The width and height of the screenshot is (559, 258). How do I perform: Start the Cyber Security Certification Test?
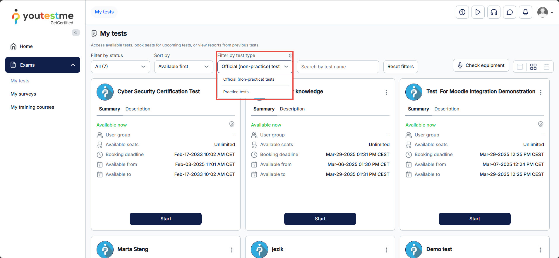coord(165,219)
